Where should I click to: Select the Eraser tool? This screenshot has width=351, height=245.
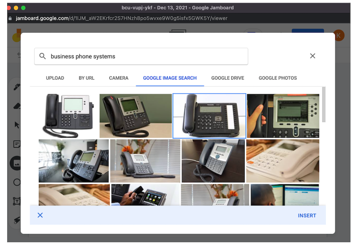click(x=16, y=106)
